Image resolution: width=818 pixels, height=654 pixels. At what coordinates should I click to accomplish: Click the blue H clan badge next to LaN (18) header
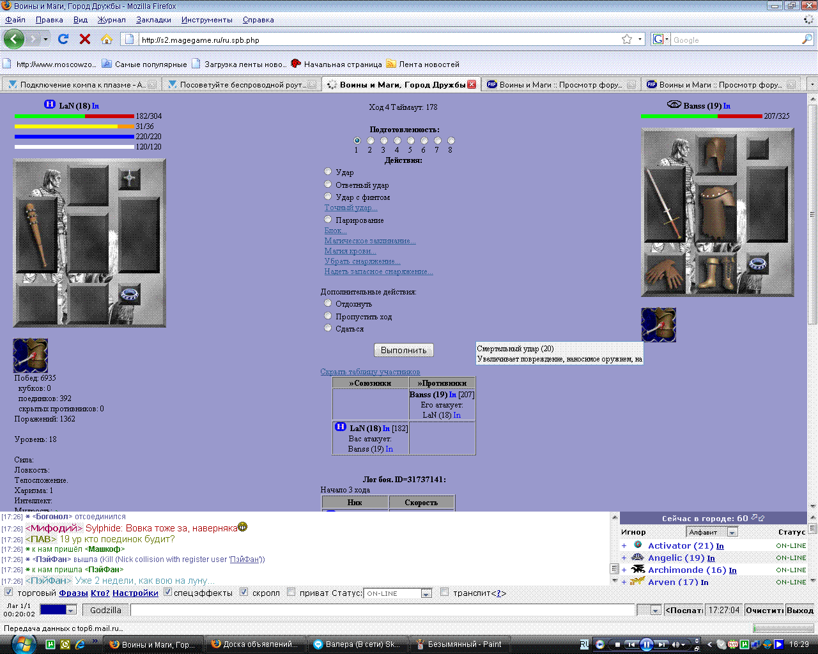pyautogui.click(x=50, y=104)
